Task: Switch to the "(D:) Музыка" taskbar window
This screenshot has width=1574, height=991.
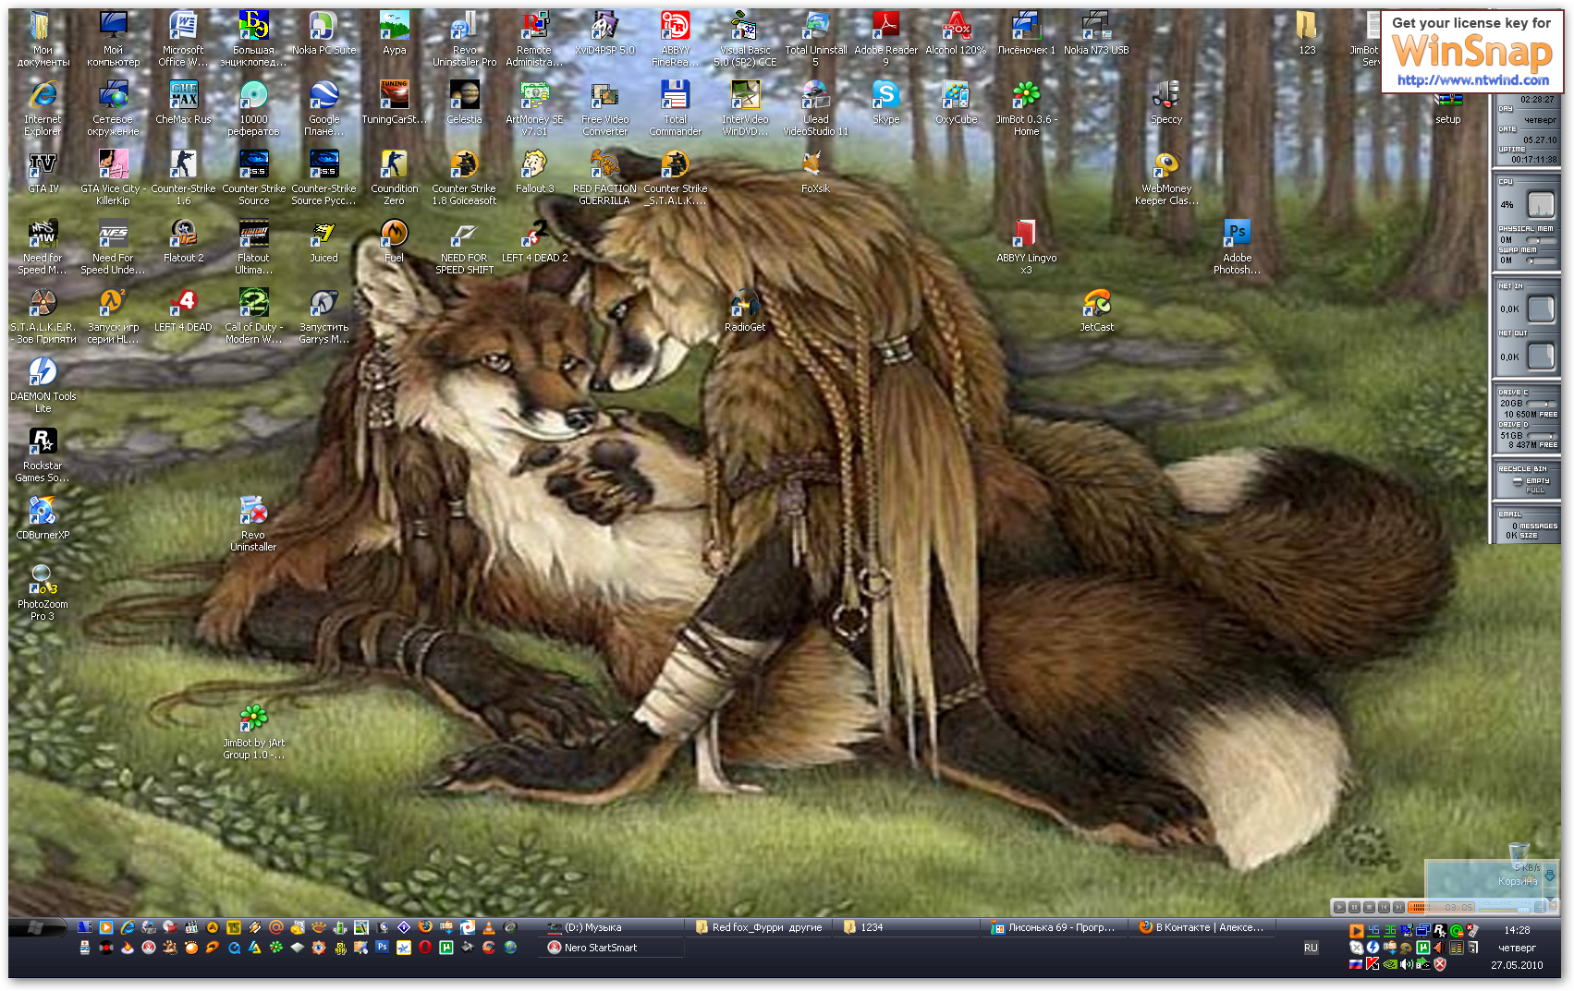Action: point(611,927)
